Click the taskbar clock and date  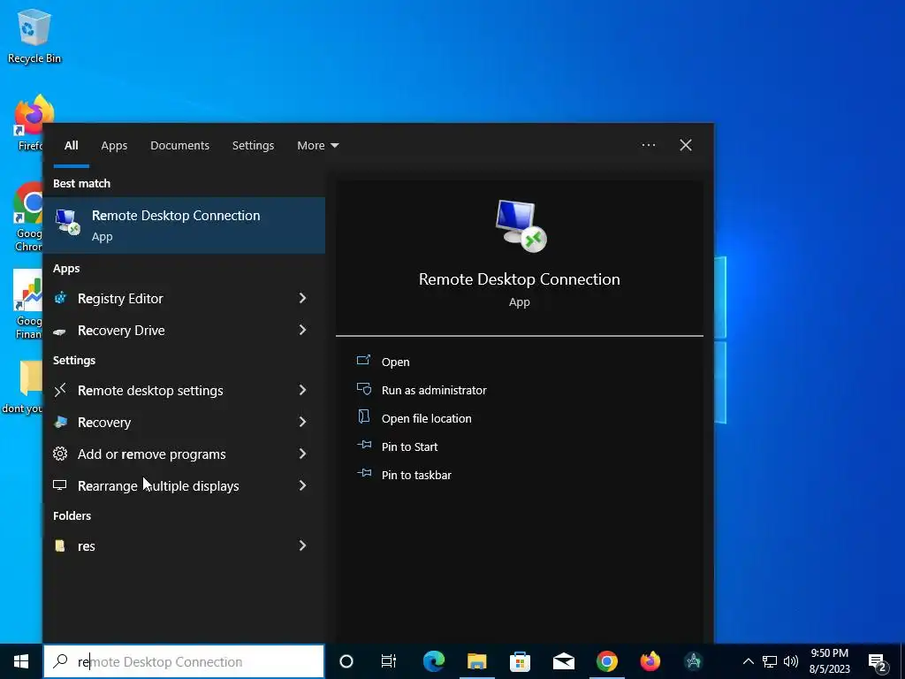coord(829,661)
